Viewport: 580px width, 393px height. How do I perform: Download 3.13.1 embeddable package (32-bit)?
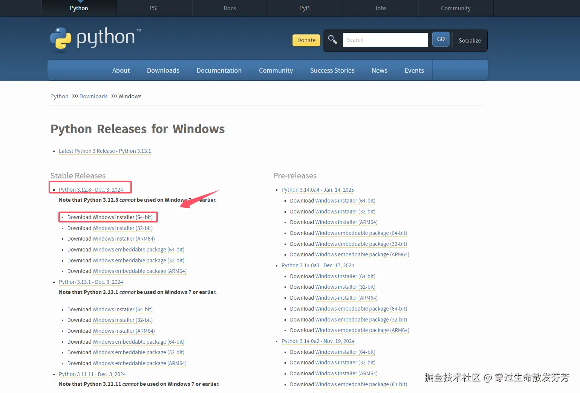click(138, 352)
